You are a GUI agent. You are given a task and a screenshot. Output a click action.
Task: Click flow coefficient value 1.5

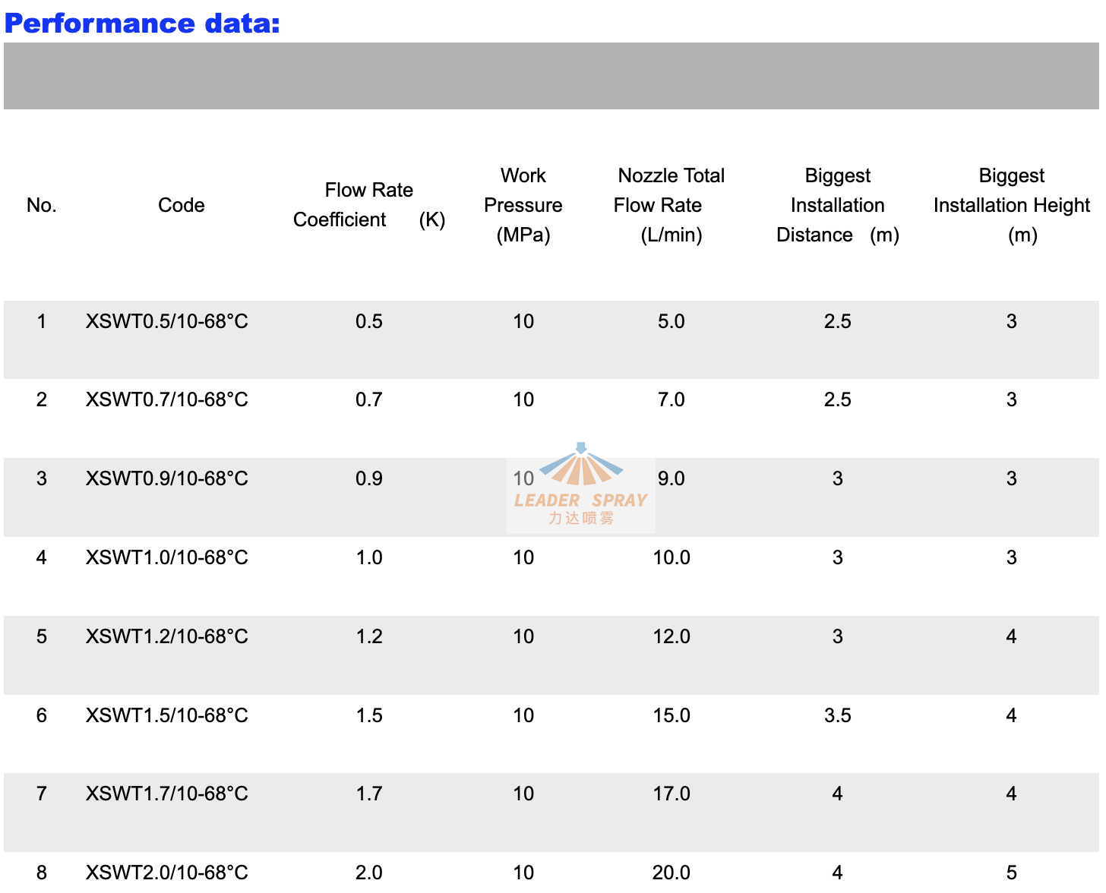(369, 715)
